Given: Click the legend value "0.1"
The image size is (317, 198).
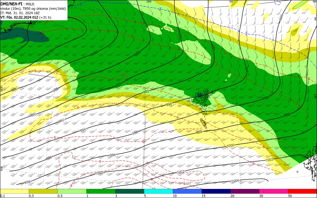Looking at the screenshot, I should pyautogui.click(x=2, y=196).
